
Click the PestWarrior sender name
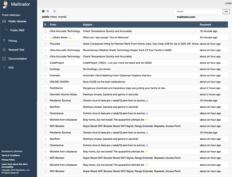point(56,88)
